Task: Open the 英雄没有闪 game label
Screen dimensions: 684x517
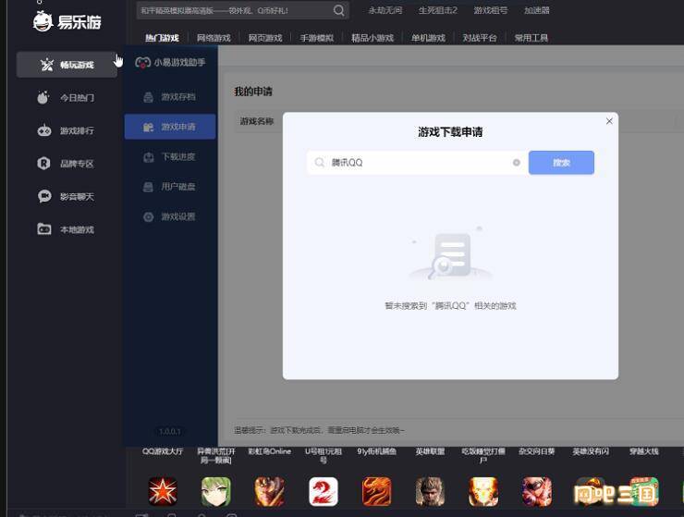Action: point(591,451)
